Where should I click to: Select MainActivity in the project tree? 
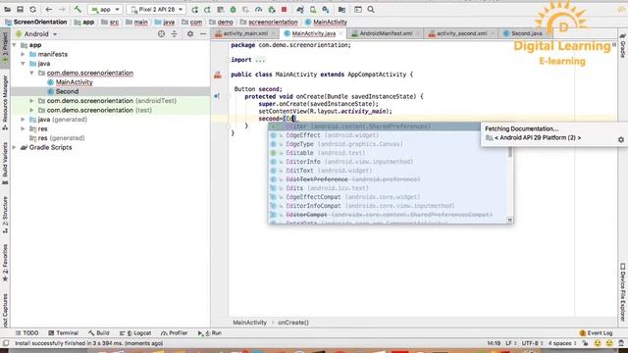75,82
